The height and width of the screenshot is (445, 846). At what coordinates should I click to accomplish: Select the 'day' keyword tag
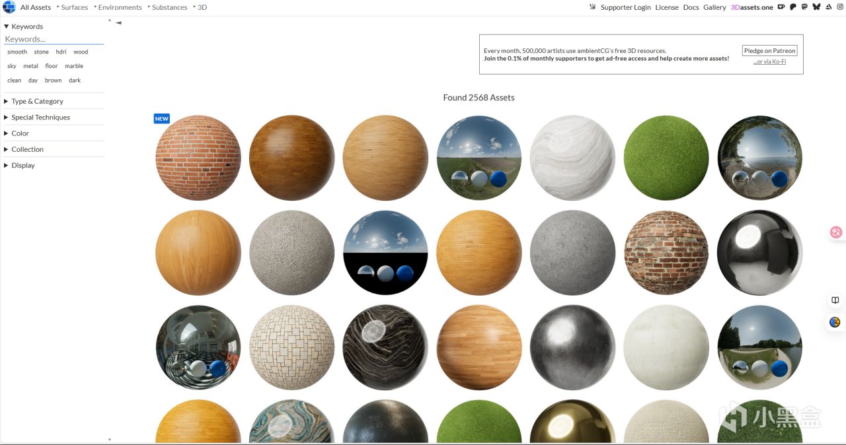tap(33, 81)
